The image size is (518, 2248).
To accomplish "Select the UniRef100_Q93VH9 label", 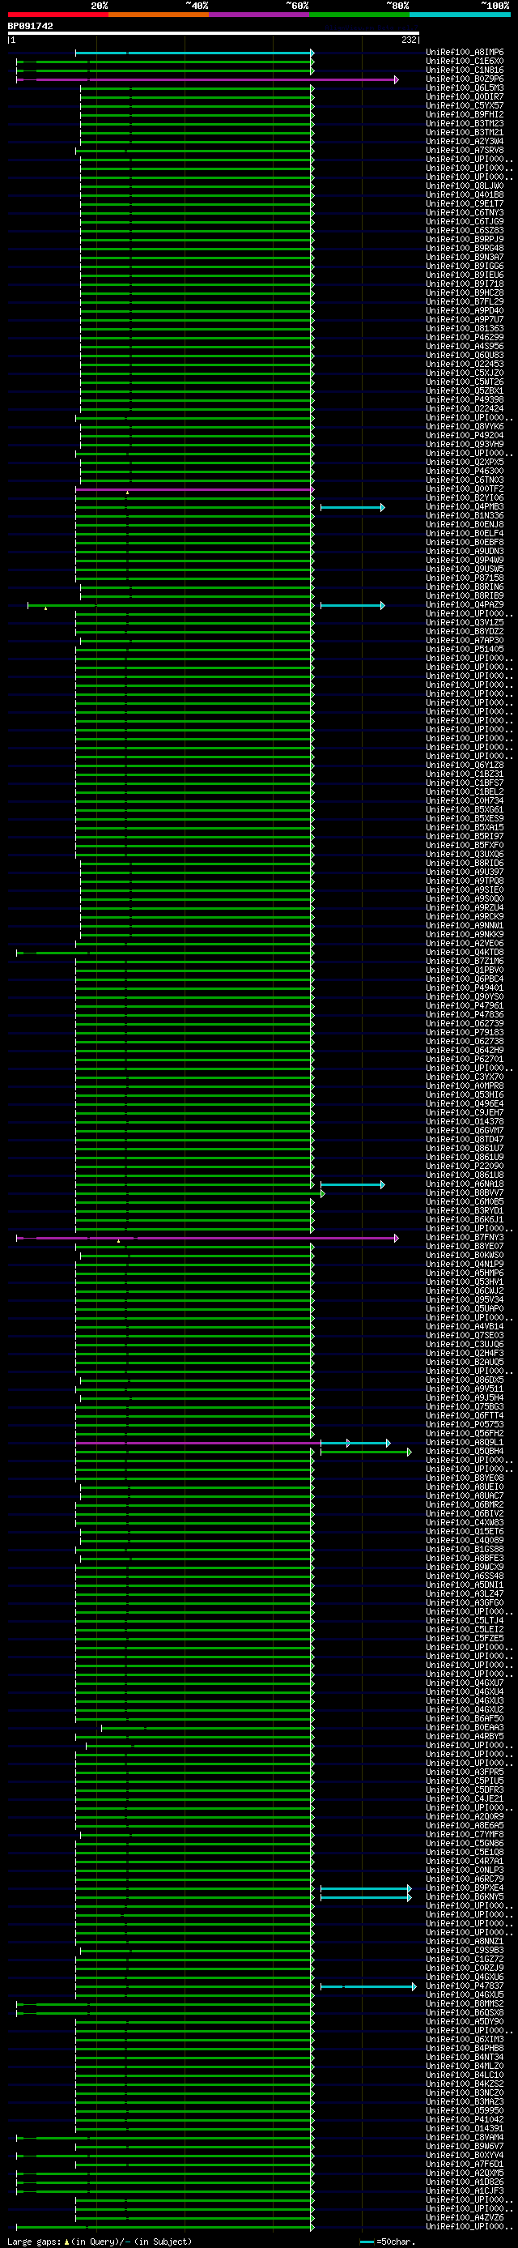I will point(465,444).
